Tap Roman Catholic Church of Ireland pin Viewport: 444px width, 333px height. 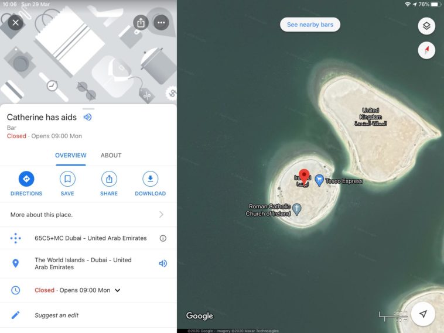296,209
